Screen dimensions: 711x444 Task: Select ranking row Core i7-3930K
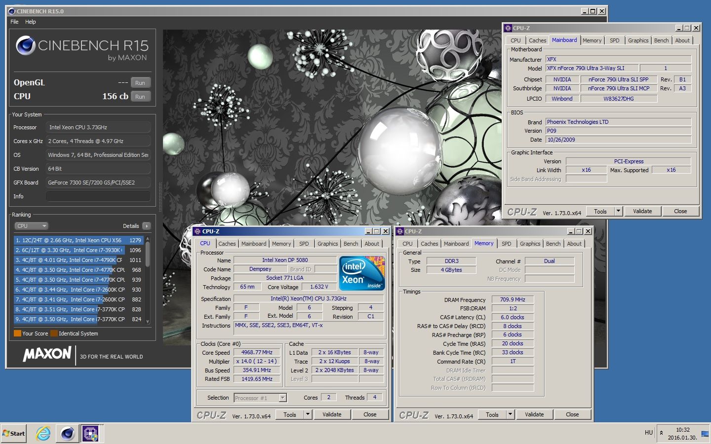pos(79,250)
